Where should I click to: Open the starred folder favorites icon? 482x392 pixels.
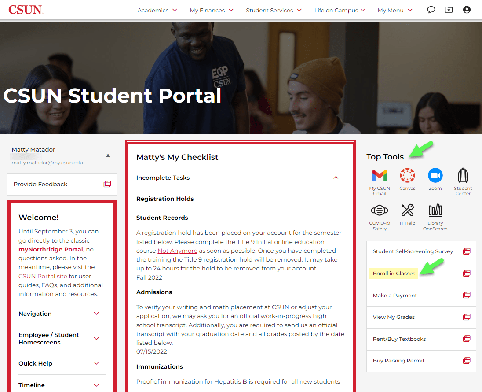click(449, 10)
